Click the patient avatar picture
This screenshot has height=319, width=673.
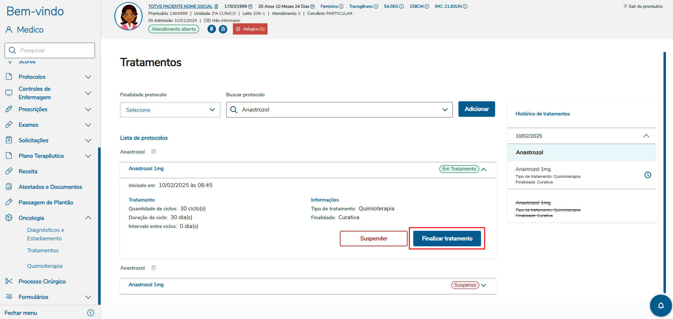(x=128, y=16)
